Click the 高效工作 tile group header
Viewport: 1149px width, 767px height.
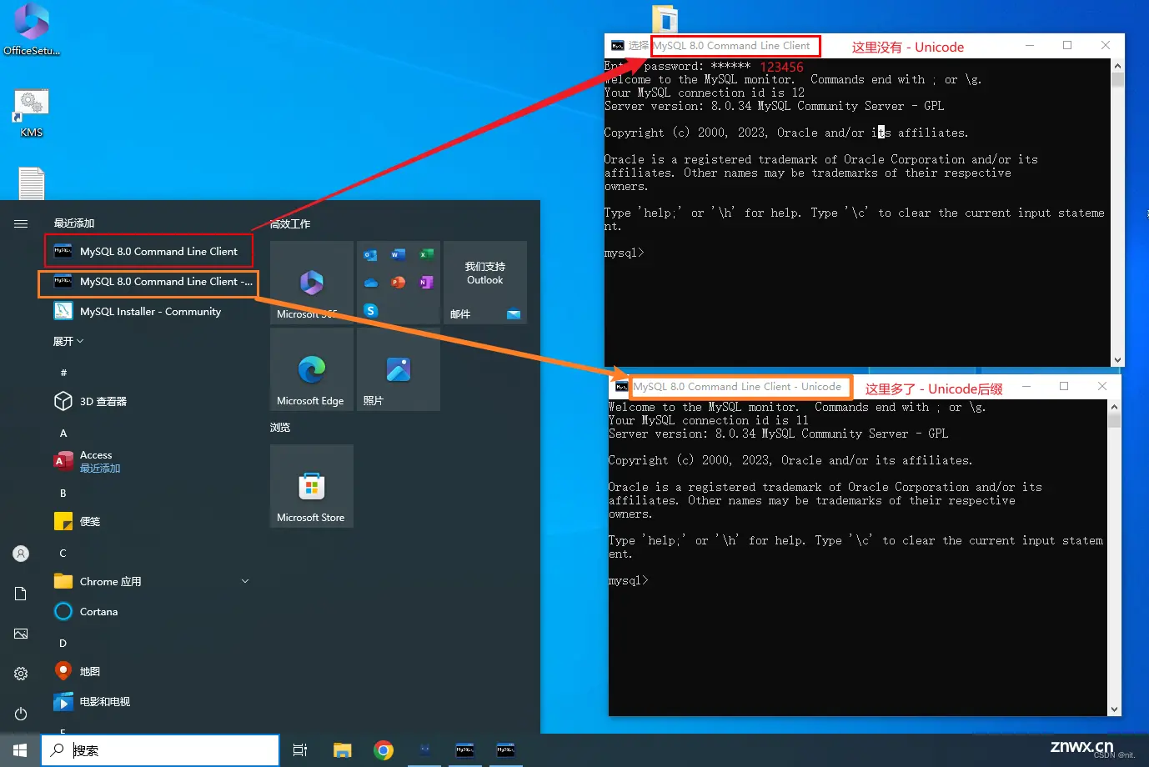[x=290, y=224]
